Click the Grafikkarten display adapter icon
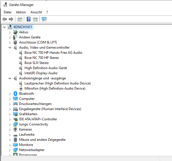Screen dimensions: 172x161 pos(15,114)
